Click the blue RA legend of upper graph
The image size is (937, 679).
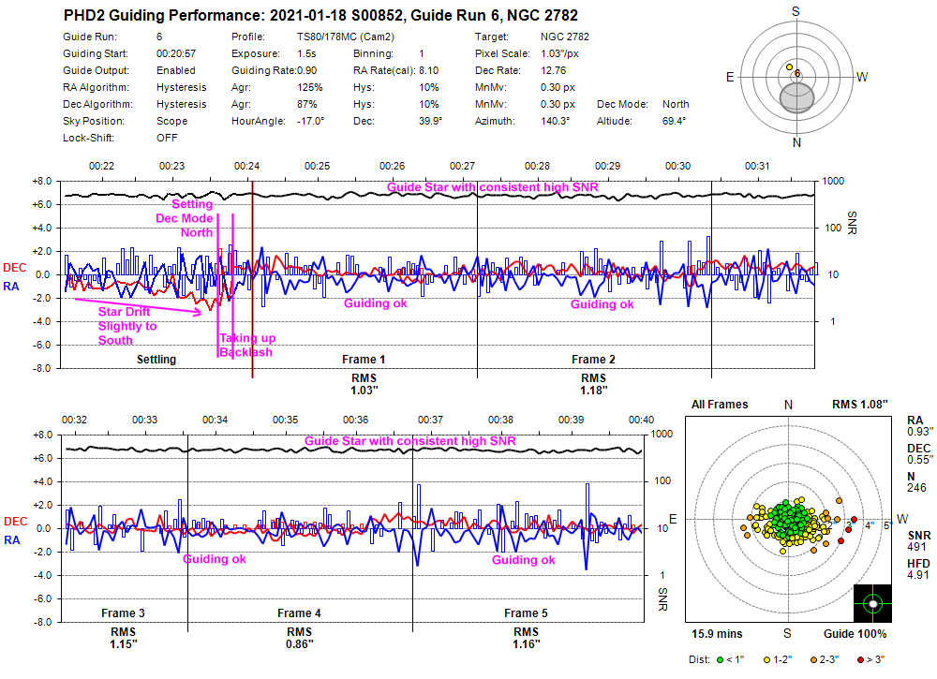coord(11,287)
